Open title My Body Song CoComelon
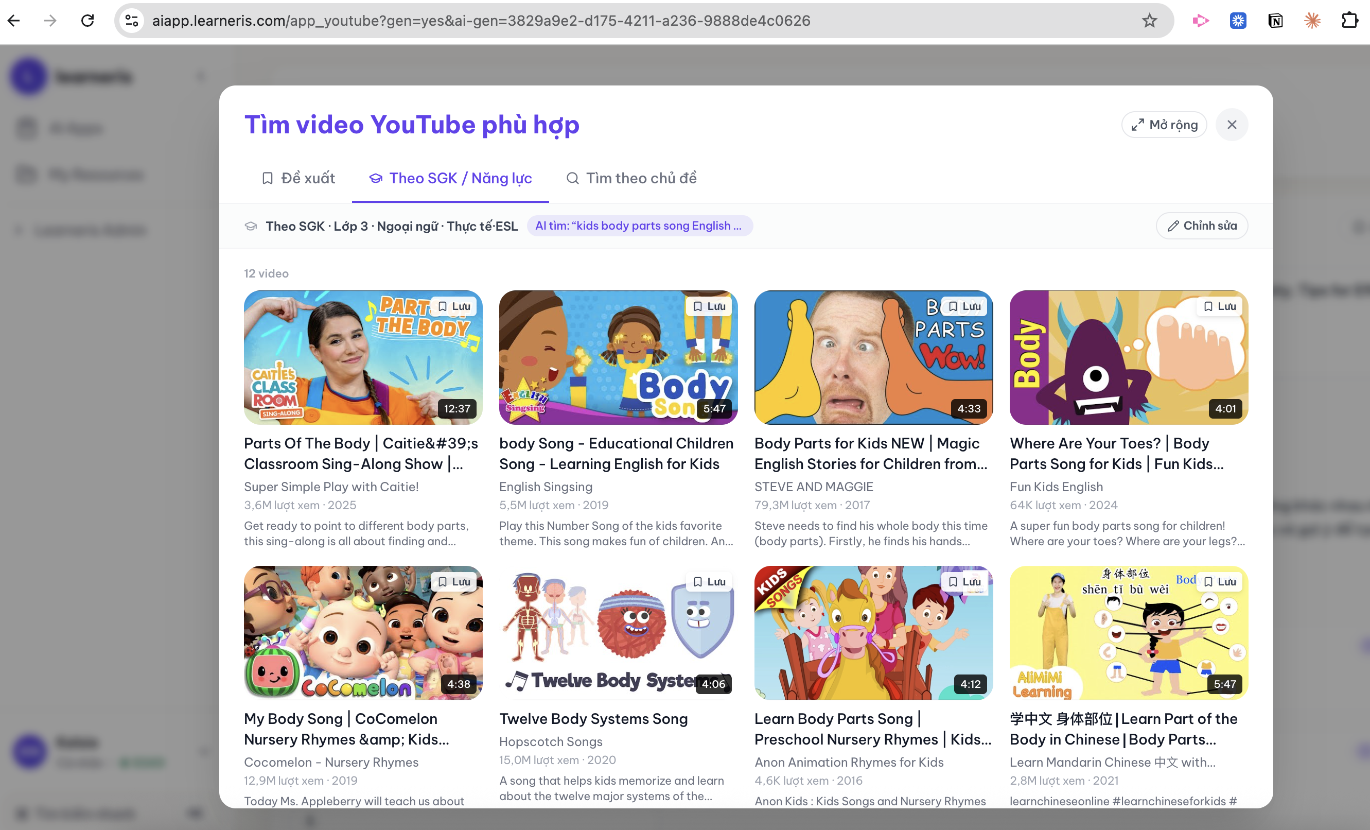 346,729
